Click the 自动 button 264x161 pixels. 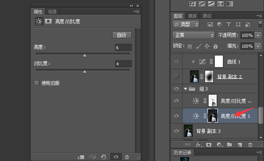click(122, 35)
